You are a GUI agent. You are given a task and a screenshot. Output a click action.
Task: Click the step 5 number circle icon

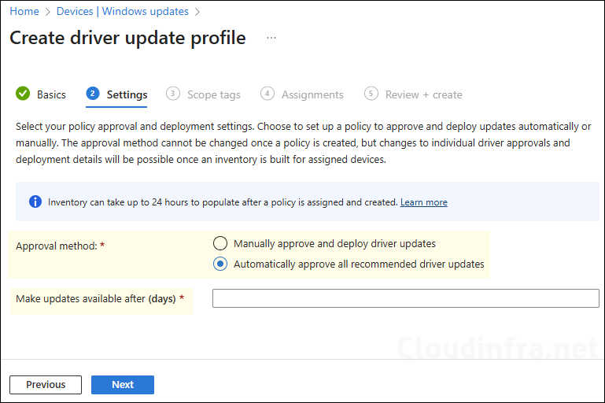371,94
